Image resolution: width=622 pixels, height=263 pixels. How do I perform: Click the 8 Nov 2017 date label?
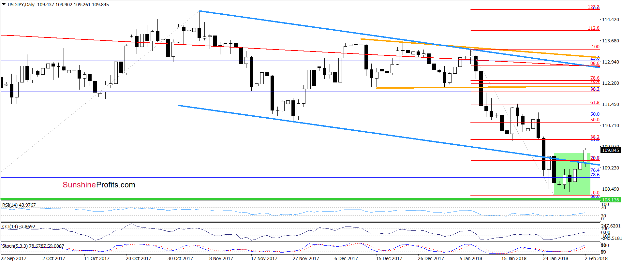pos(221,258)
